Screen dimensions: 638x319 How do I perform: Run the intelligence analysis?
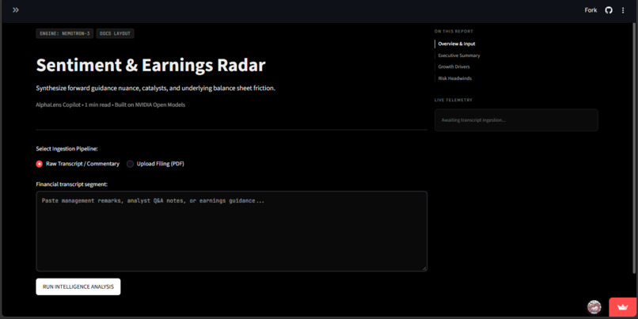(x=78, y=287)
